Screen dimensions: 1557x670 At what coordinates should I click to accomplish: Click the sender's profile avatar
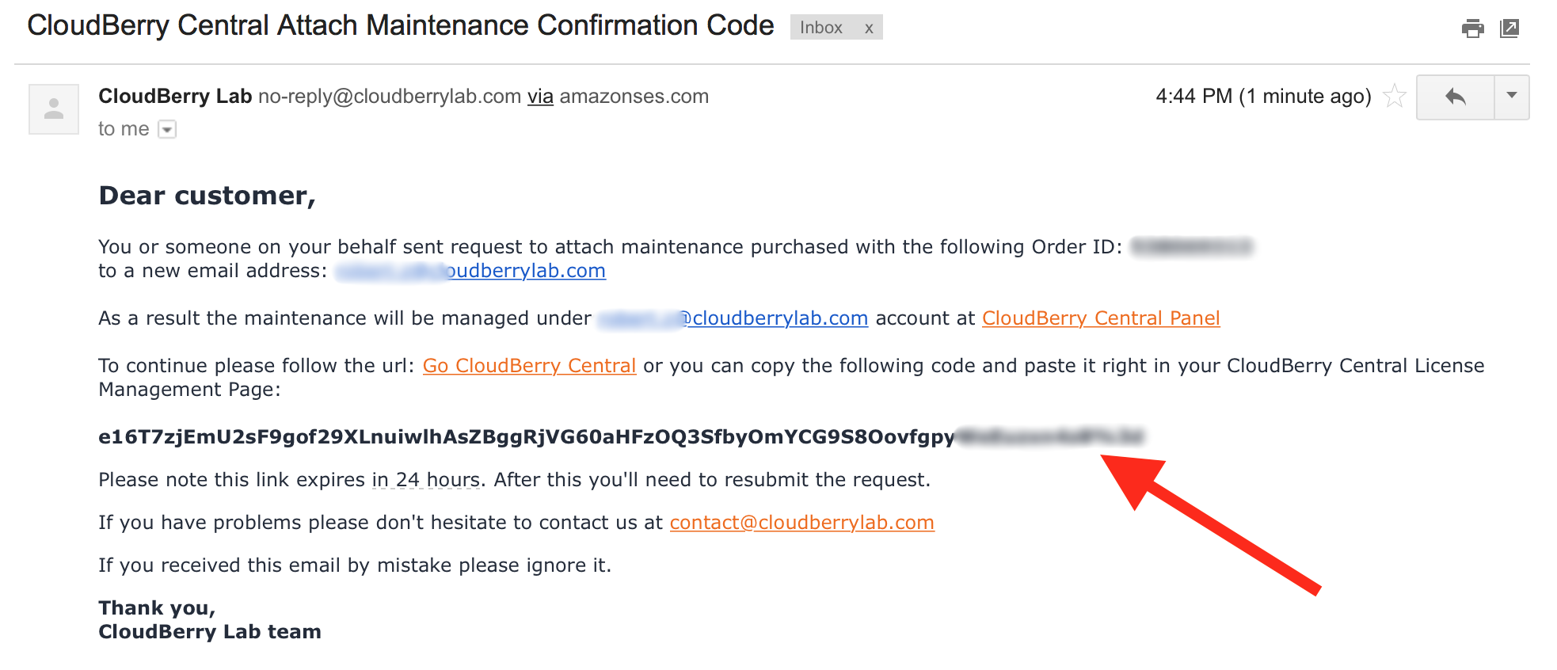pos(54,109)
